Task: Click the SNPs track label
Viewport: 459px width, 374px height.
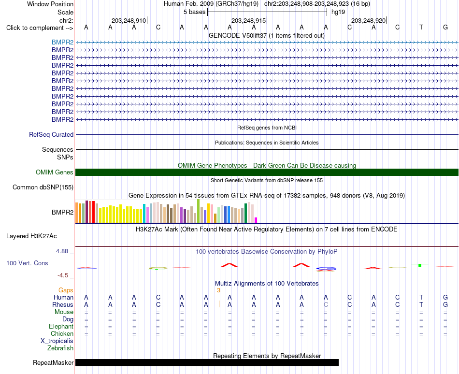Action: click(65, 157)
